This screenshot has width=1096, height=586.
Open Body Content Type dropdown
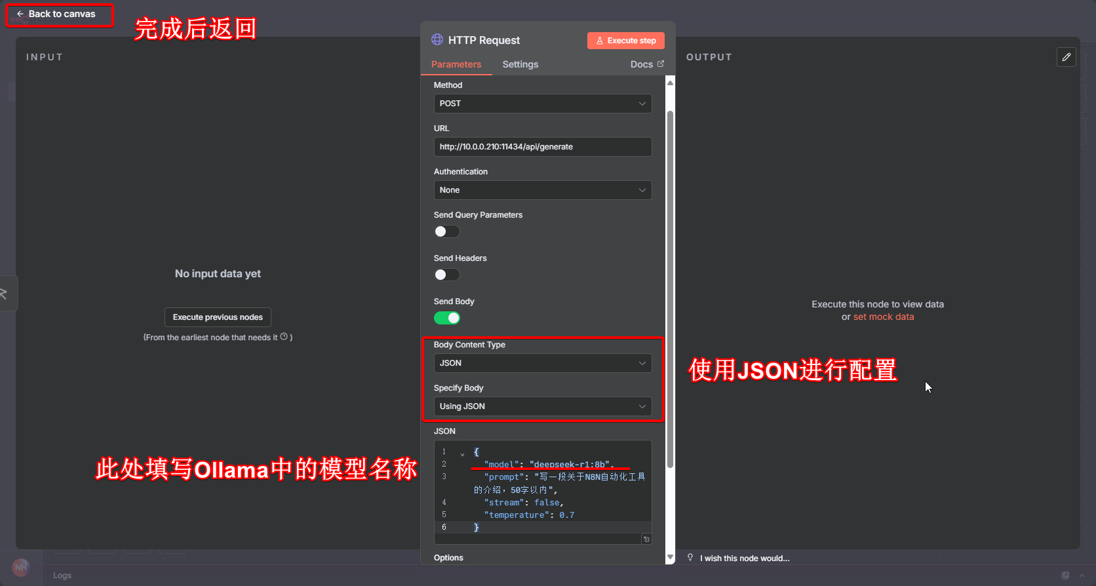tap(542, 363)
